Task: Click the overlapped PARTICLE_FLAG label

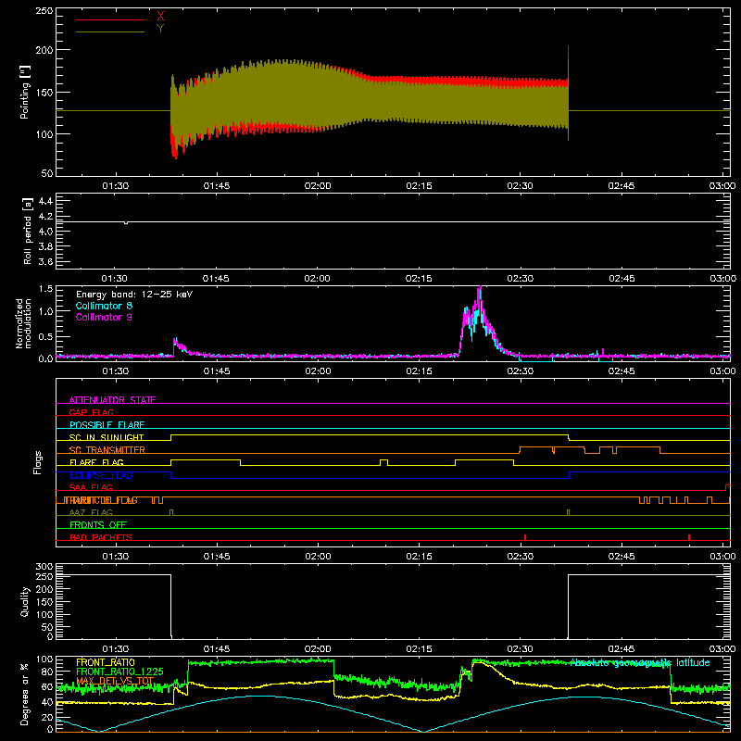Action: pos(101,500)
